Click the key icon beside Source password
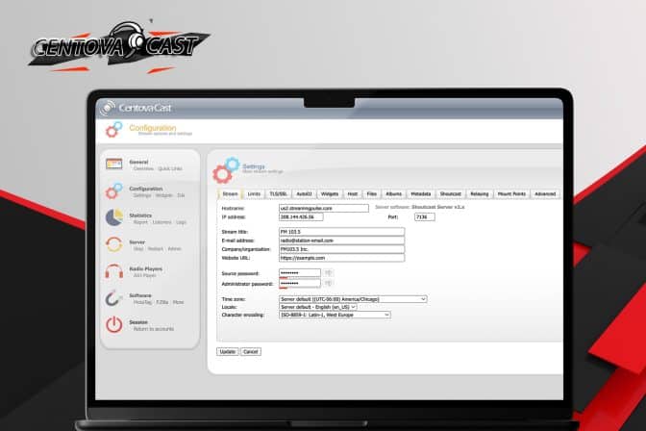Image resolution: width=646 pixels, height=431 pixels. click(329, 273)
